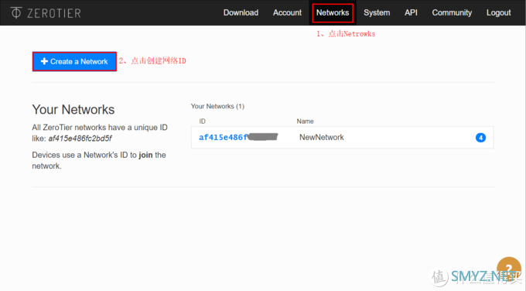Open the Download menu item
The image size is (526, 291).
[x=241, y=12]
